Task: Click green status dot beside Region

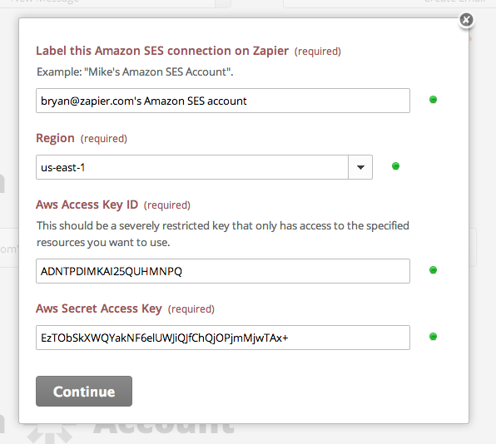Action: click(395, 166)
